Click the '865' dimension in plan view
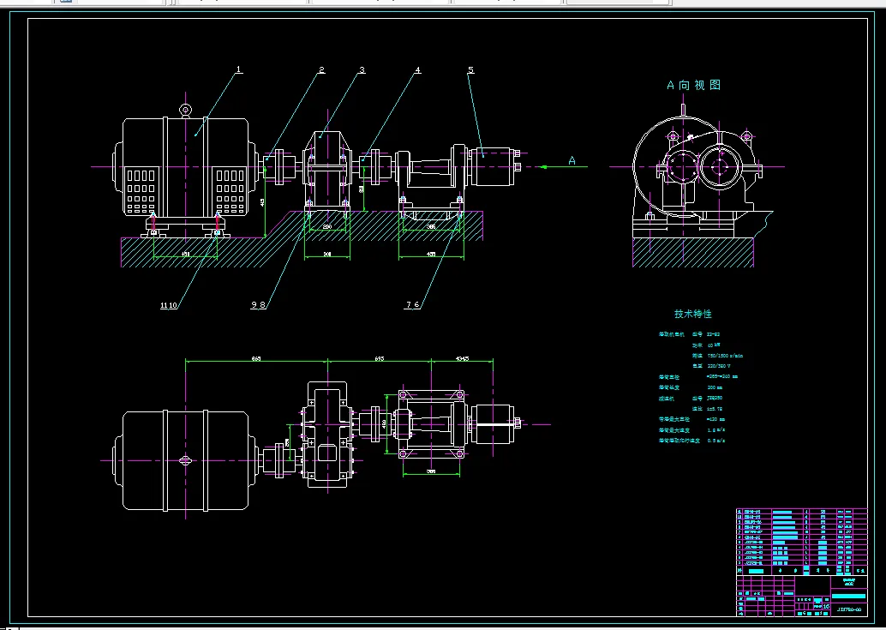Image resolution: width=886 pixels, height=630 pixels. (x=256, y=359)
